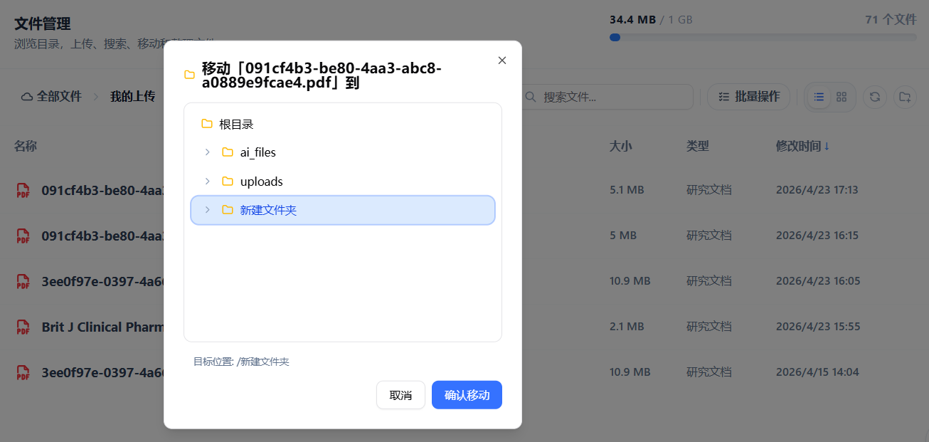929x442 pixels.
Task: Click the 34.4 MB storage usage text
Action: pos(632,19)
